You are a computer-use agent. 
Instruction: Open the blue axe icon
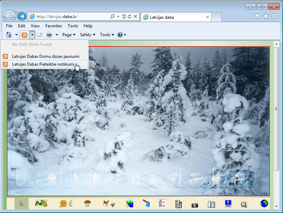(146, 203)
